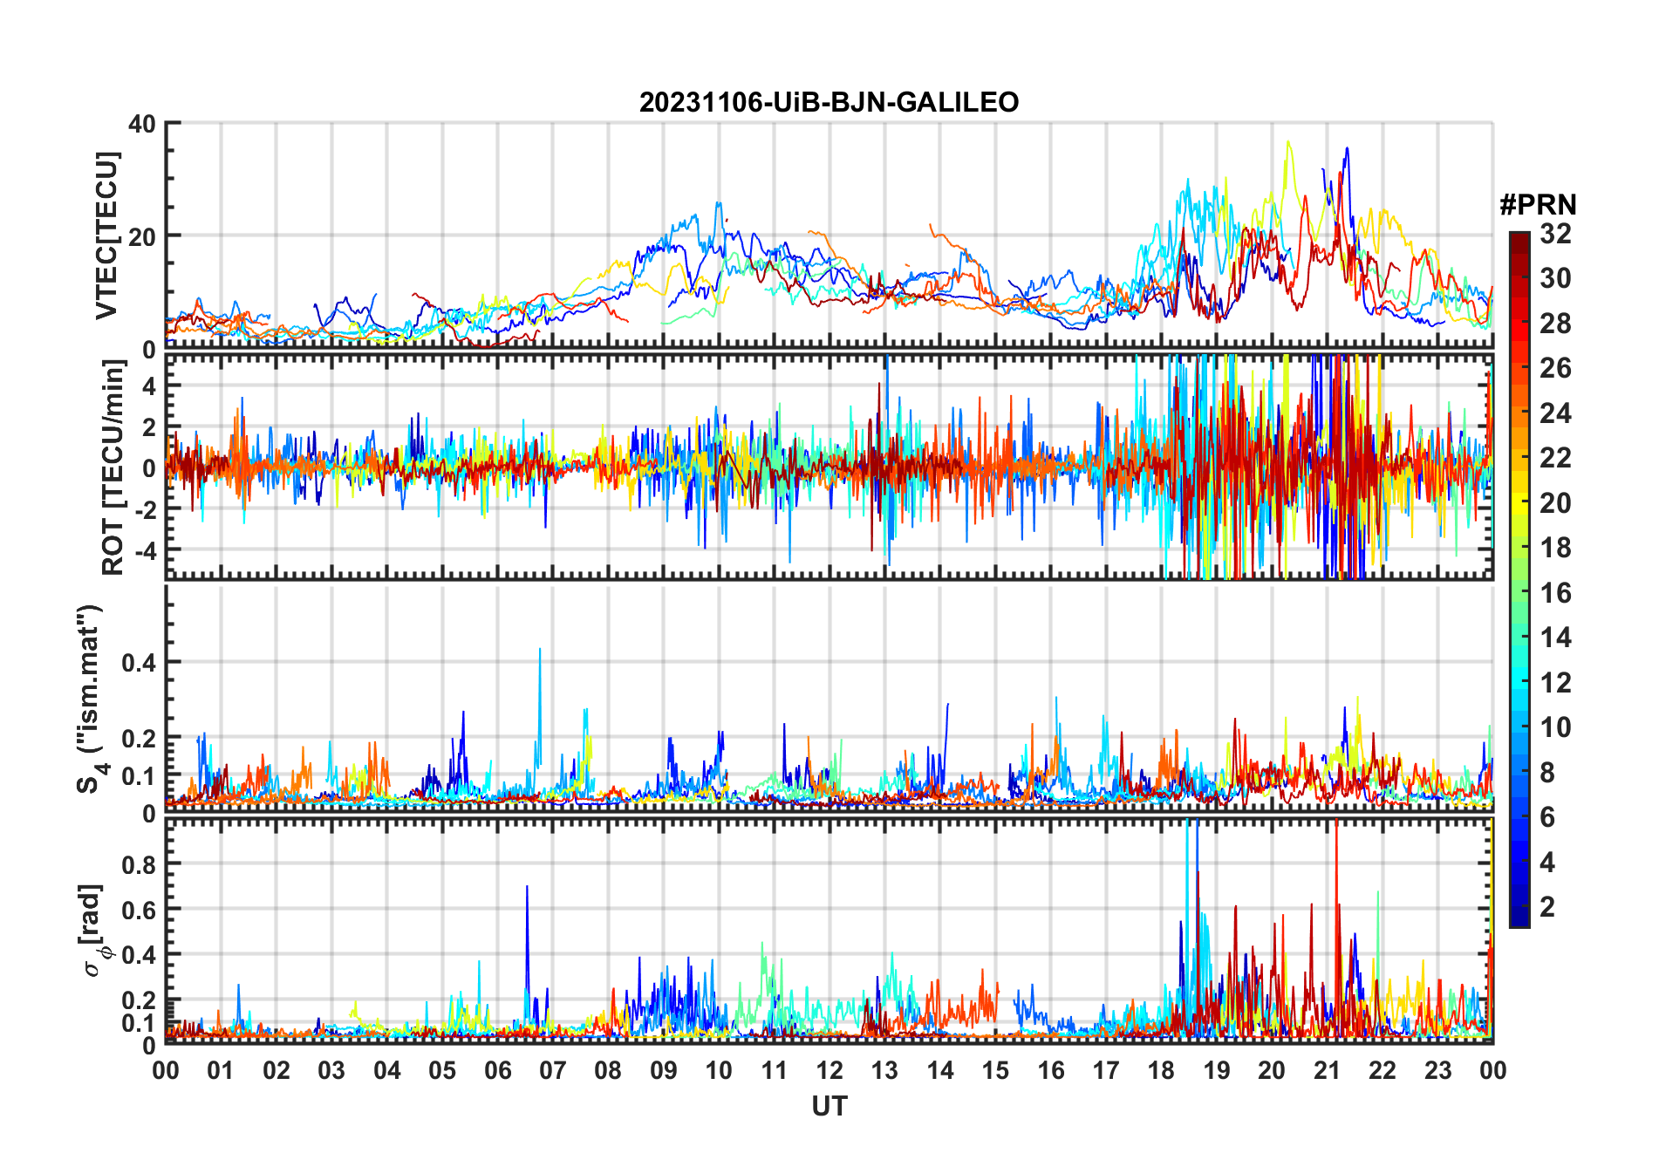The width and height of the screenshot is (1659, 1160).
Task: Click x-axis hour label 03
Action: click(331, 1071)
